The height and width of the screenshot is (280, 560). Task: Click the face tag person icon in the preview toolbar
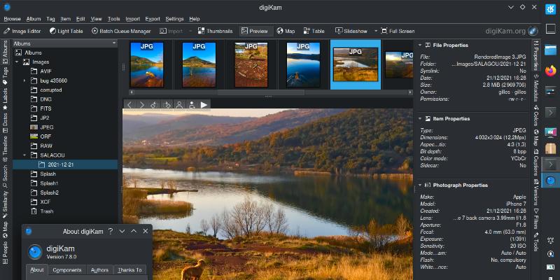179,105
